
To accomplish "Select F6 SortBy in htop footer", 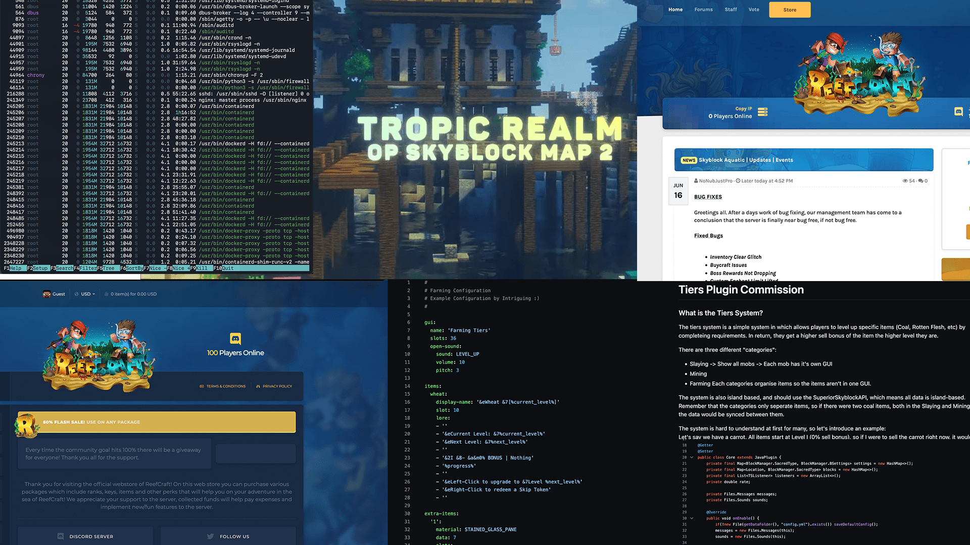I will [131, 268].
